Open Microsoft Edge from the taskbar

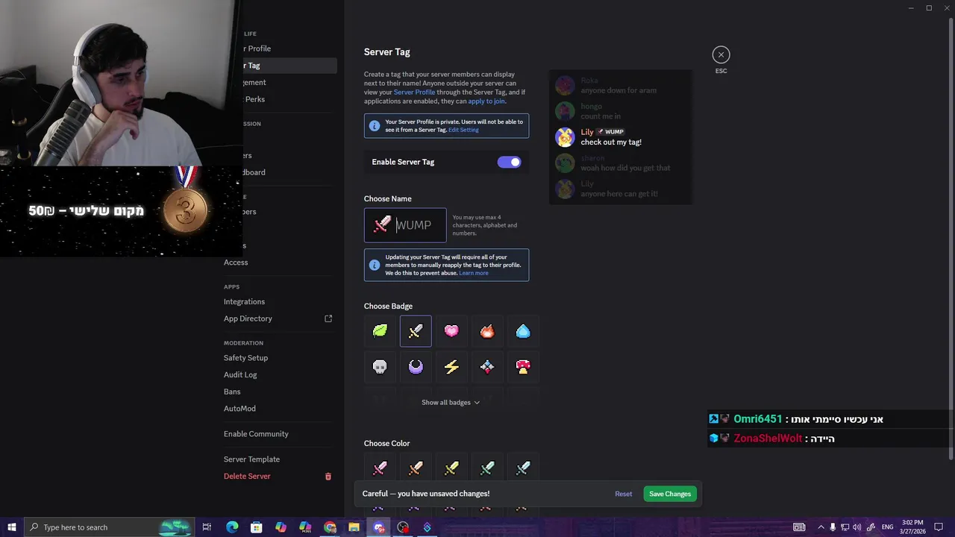point(232,527)
